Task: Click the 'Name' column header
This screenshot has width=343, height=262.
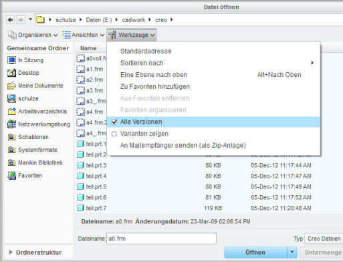Action: [x=88, y=48]
